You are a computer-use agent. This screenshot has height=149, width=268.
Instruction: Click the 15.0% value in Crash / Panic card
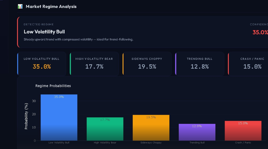(252, 66)
